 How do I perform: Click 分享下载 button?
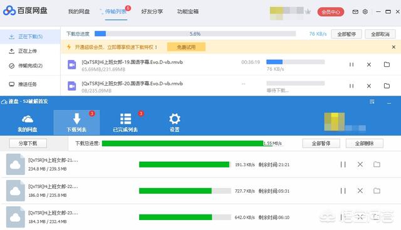coord(28,143)
